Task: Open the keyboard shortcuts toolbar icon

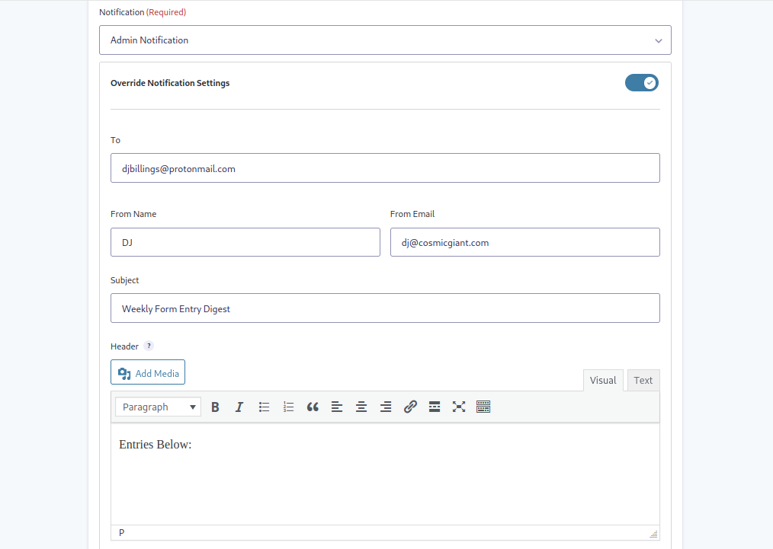Action: coord(483,406)
